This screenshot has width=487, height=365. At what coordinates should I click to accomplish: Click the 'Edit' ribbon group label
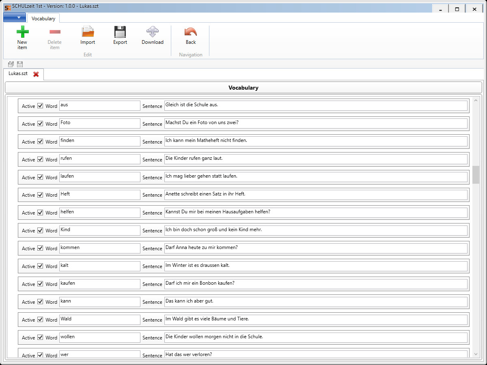coord(88,55)
